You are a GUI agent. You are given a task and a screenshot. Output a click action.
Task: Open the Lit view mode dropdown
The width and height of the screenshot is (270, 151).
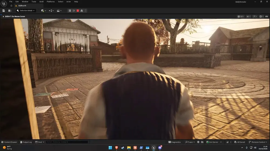[x=241, y=16]
